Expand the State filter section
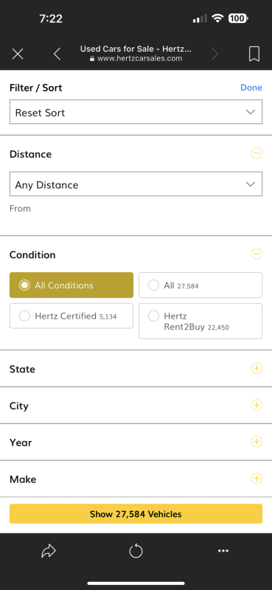The image size is (272, 590). [x=136, y=369]
